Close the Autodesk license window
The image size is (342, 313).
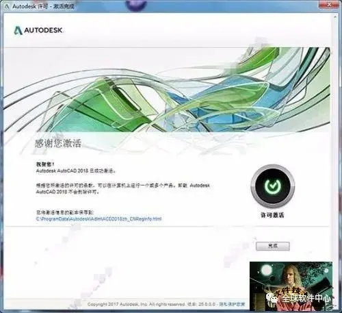[x=329, y=4]
